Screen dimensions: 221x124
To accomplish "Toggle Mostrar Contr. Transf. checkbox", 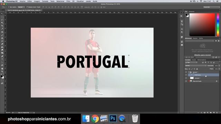I will click(27, 7).
